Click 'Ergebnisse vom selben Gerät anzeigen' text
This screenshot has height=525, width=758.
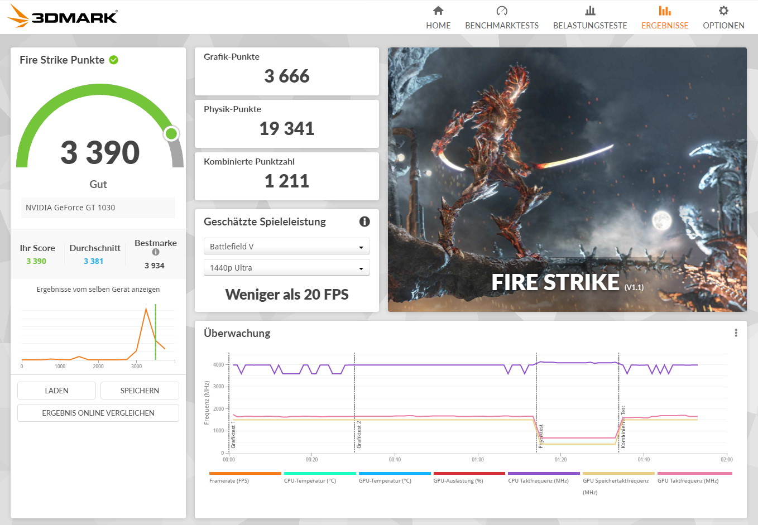[x=98, y=289]
